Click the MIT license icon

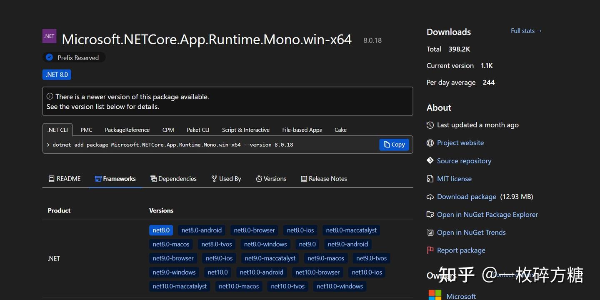pos(430,178)
